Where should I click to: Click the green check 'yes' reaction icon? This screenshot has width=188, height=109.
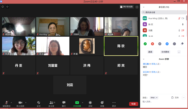[145, 44]
